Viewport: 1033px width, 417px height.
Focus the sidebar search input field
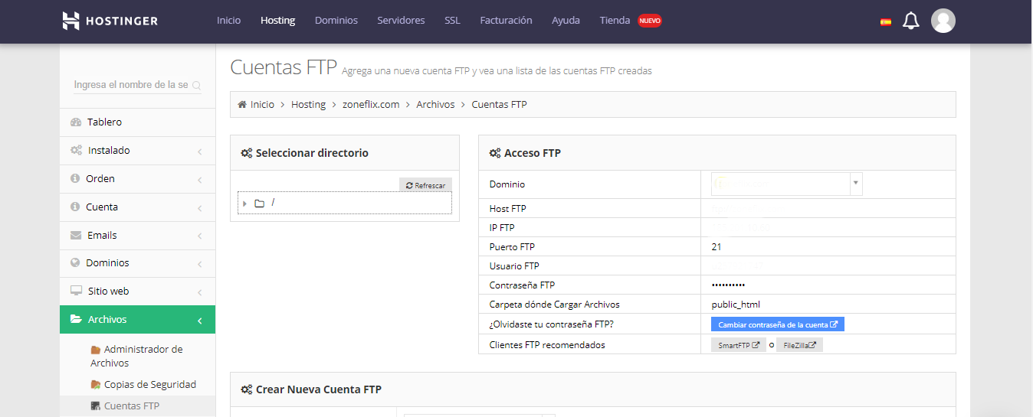[130, 85]
